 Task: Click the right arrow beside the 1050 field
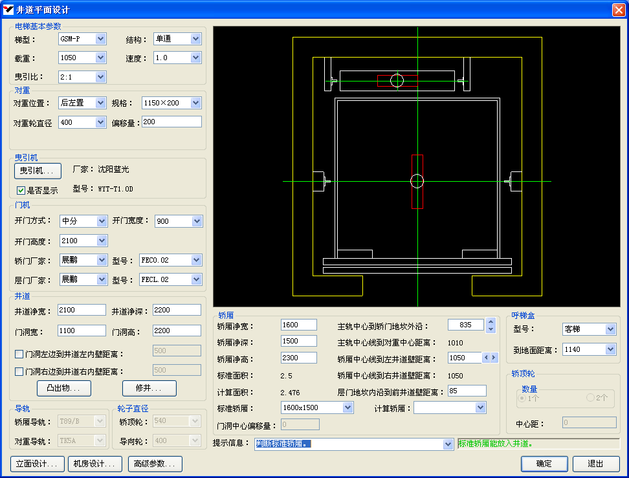pyautogui.click(x=494, y=358)
